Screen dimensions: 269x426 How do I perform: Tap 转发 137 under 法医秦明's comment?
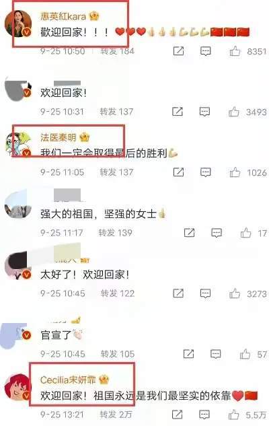(116, 172)
